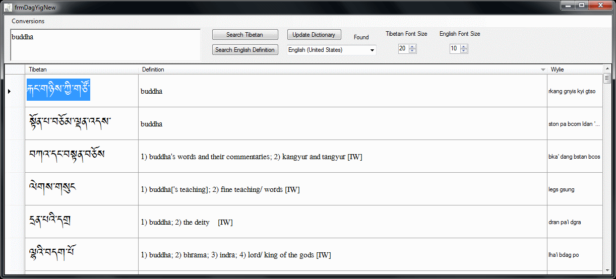Viewport: 616px width, 279px height.
Task: Sort by the Wylie column header
Action: point(575,69)
